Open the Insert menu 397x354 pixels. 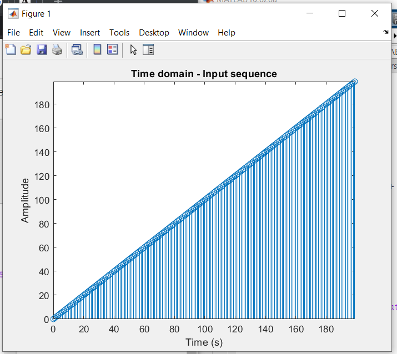coord(90,33)
